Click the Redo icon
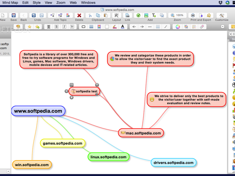Viewport: 235px width, 176px height. pyautogui.click(x=42, y=15)
